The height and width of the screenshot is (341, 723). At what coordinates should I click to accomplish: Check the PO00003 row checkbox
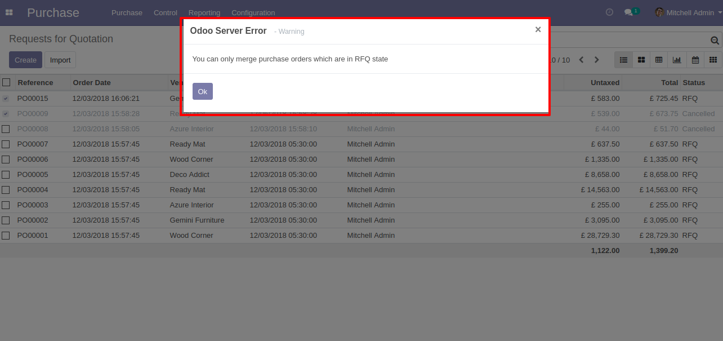tap(6, 205)
